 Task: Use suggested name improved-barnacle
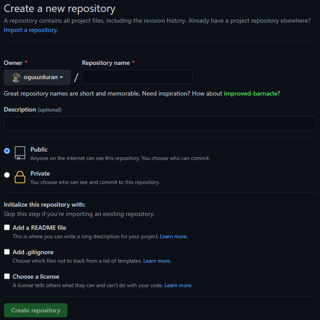250,94
